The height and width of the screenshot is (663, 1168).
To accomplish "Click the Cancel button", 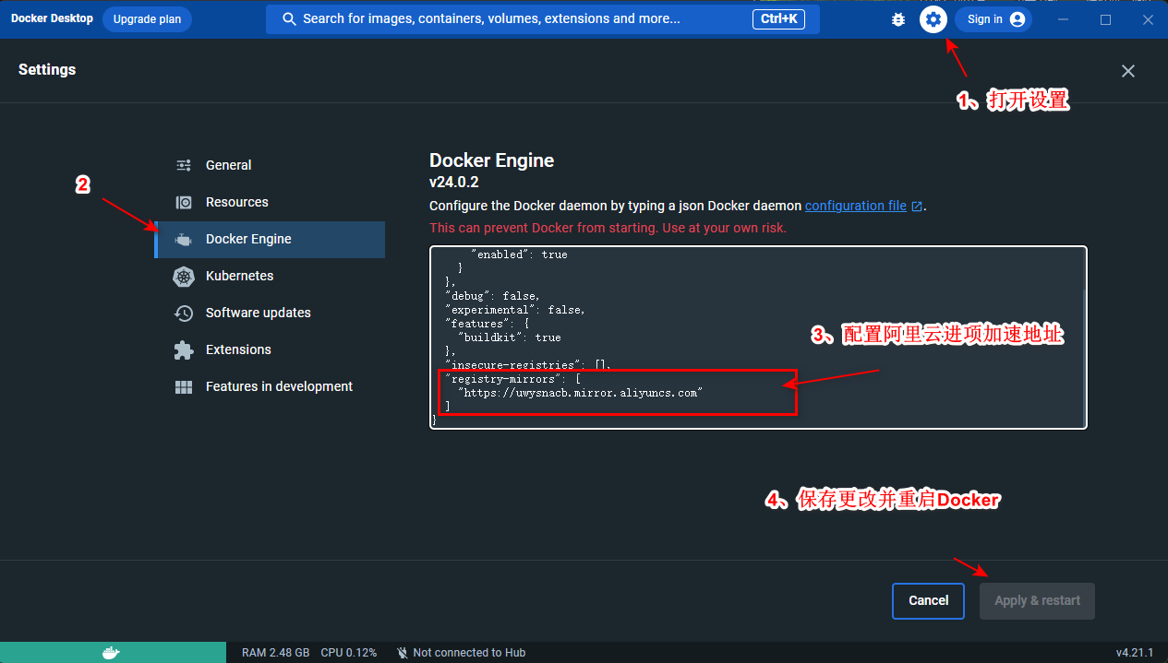I will (928, 600).
